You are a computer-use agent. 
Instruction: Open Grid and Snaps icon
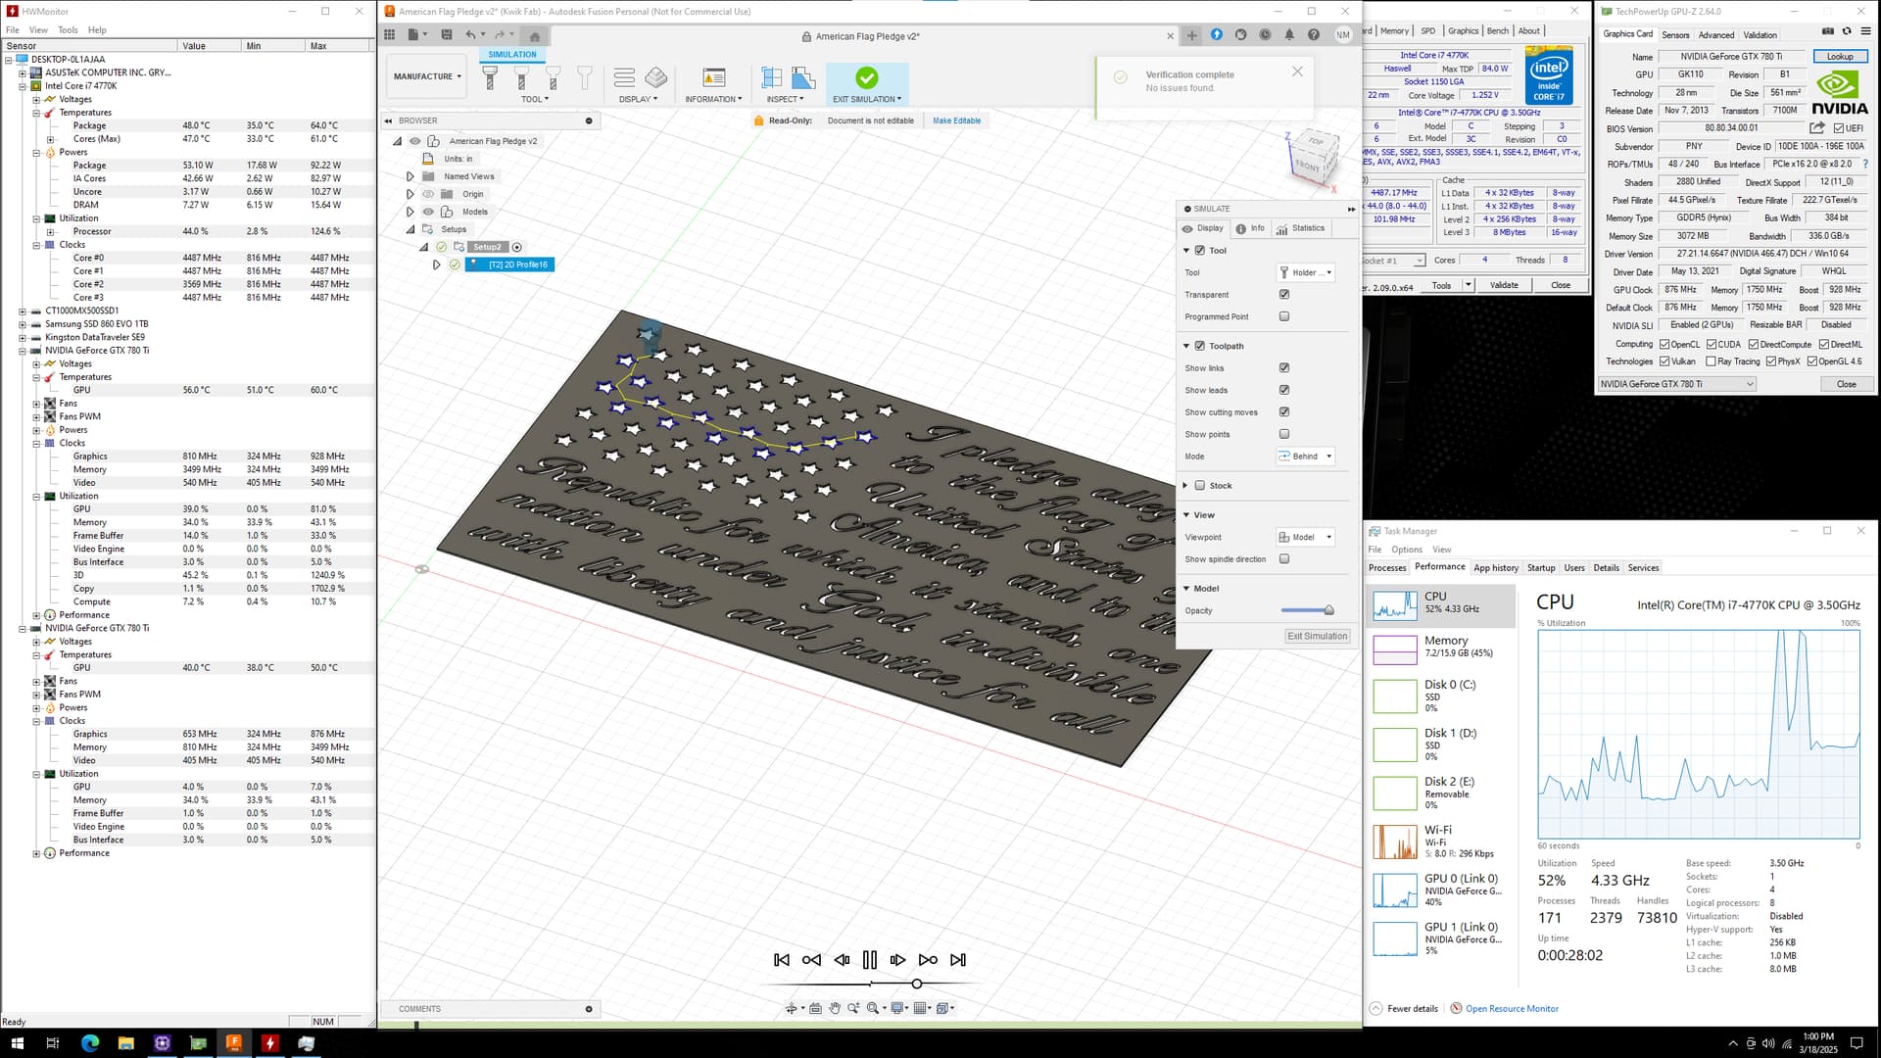pos(920,1008)
